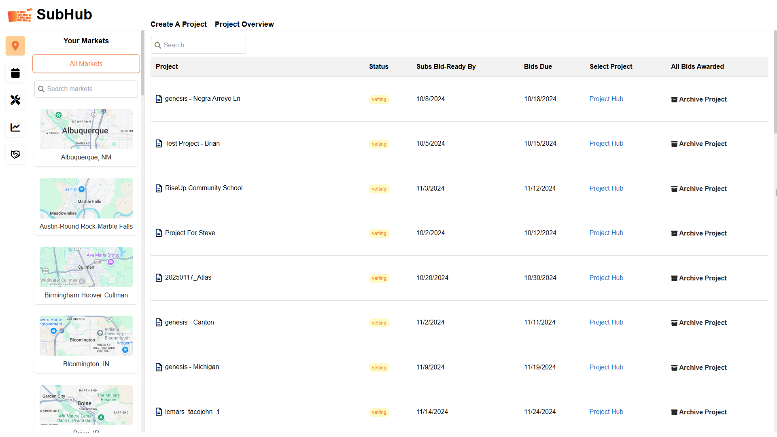Archive the lemars_tacojohn_1 project
777x437 pixels.
click(699, 412)
